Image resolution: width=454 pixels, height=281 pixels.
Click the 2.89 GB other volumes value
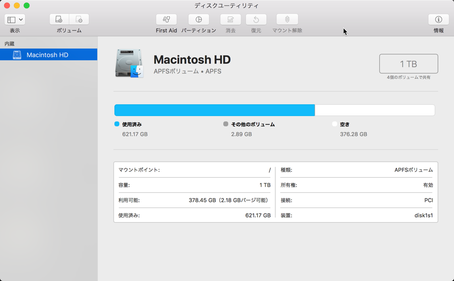[x=241, y=134]
